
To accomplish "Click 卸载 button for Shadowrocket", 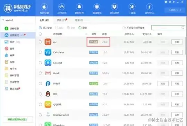I will [x=177, y=115].
